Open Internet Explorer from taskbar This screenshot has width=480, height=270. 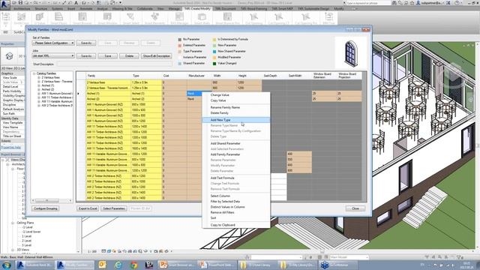[118, 265]
